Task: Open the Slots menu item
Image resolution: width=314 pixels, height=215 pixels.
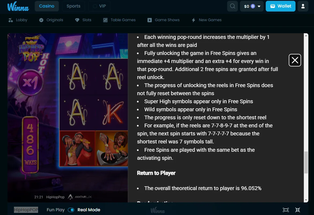Action: pos(83,20)
